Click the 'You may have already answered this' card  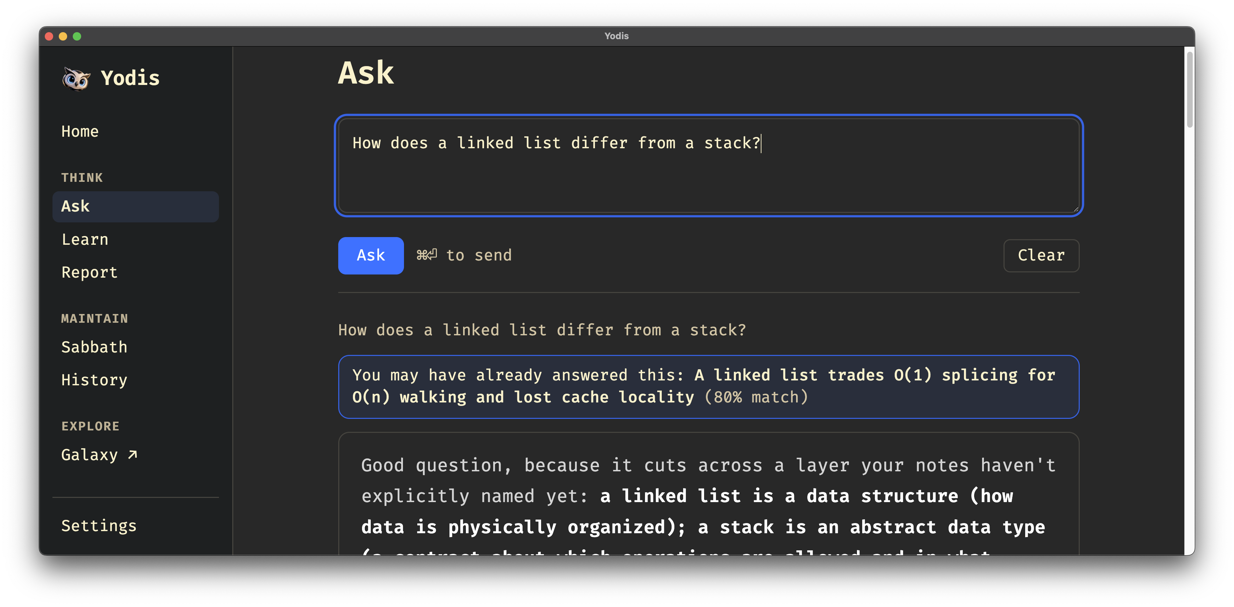click(709, 387)
